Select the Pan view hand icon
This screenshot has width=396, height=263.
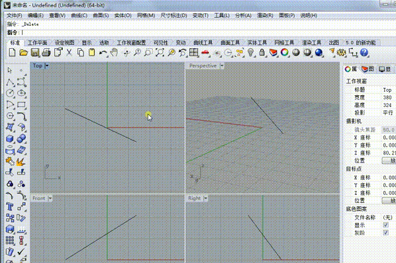(x=115, y=52)
